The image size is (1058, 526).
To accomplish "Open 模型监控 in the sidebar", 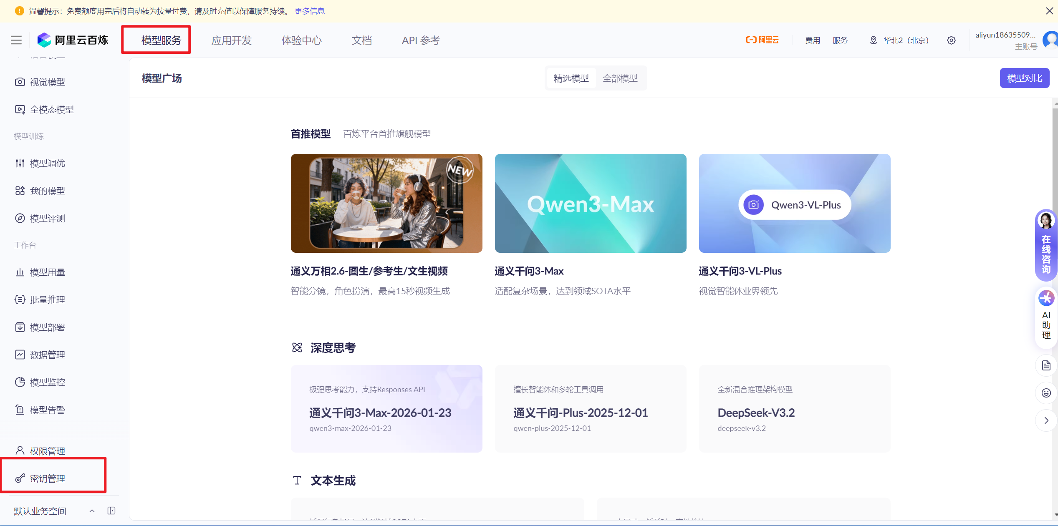I will pyautogui.click(x=47, y=382).
